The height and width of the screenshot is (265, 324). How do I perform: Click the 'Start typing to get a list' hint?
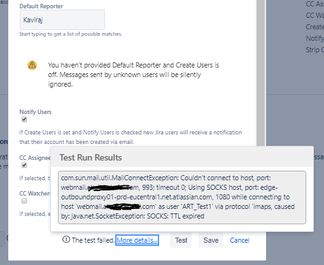point(71,34)
